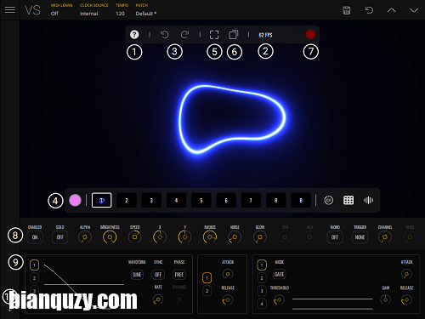425x319 pixels.
Task: Undo last action in visual toolbar
Action: (x=165, y=35)
